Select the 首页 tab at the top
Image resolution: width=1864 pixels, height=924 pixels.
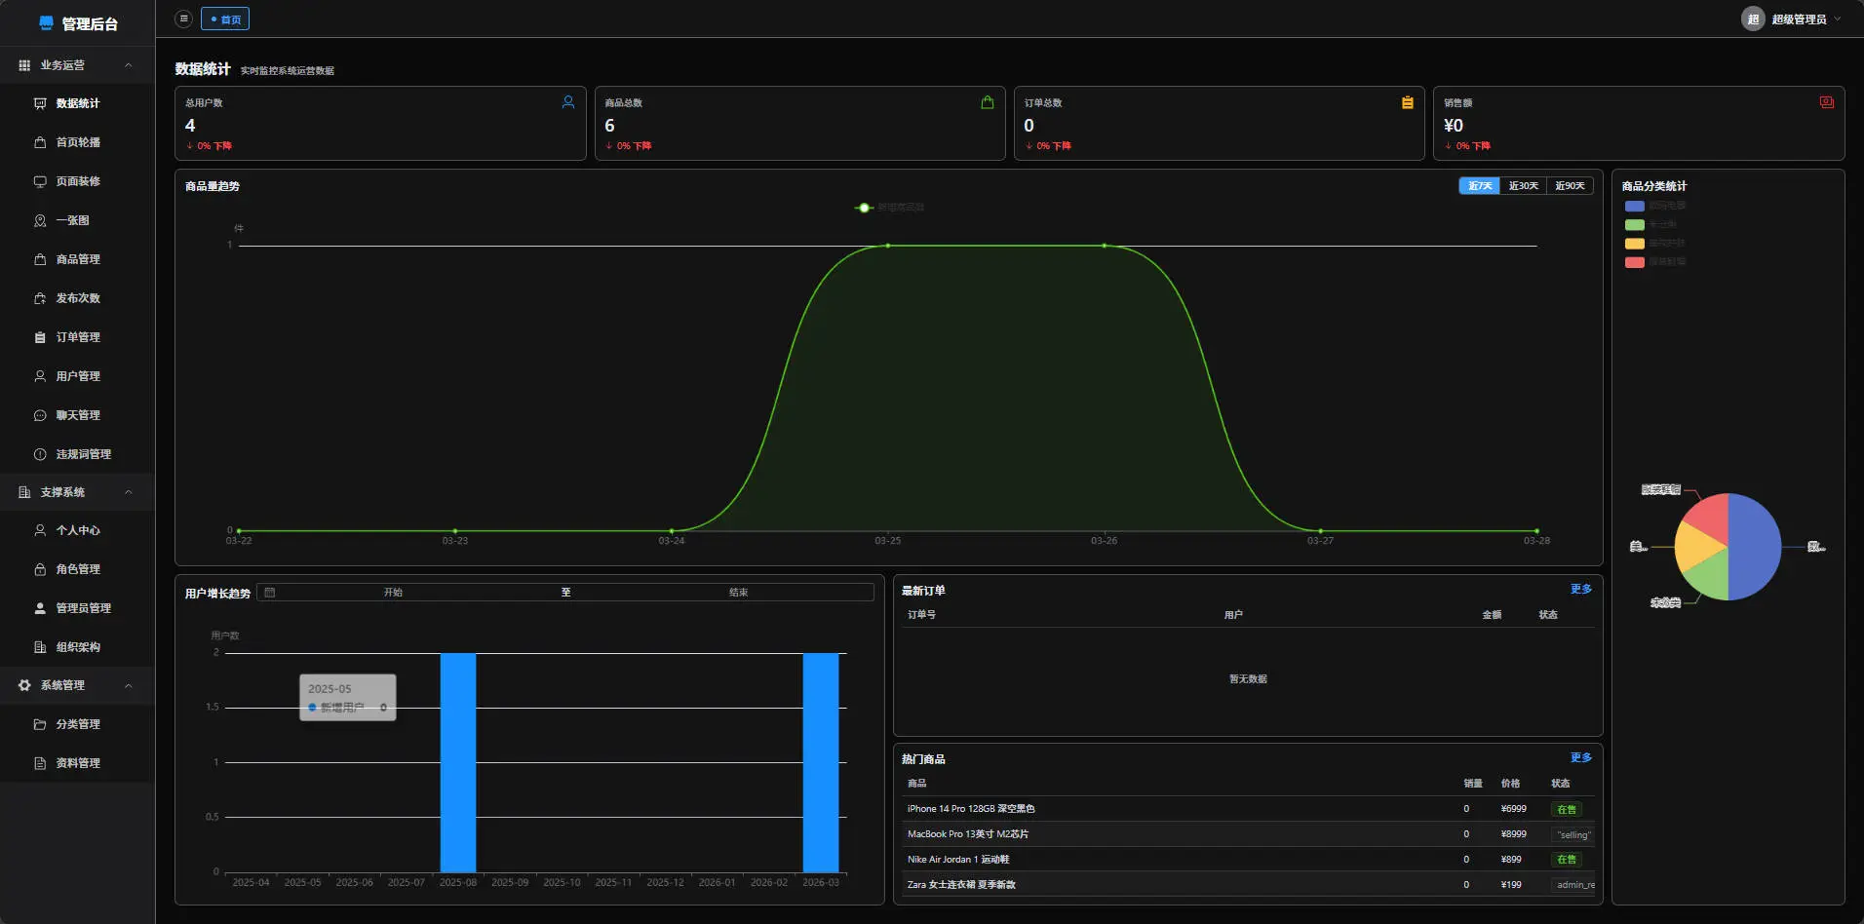225,19
